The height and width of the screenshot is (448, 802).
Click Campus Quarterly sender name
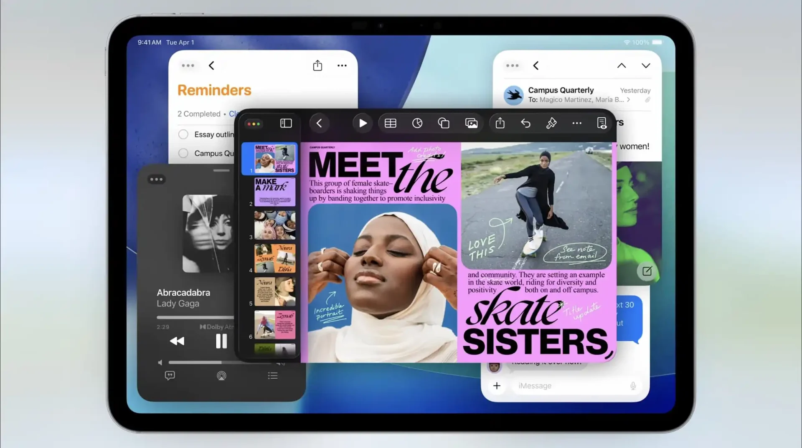561,90
